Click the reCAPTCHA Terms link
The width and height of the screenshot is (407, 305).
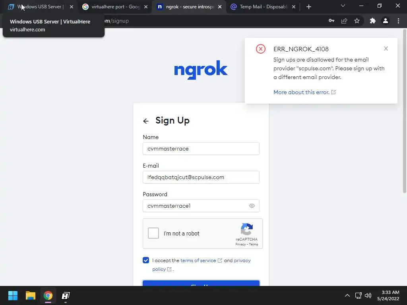coord(253,244)
